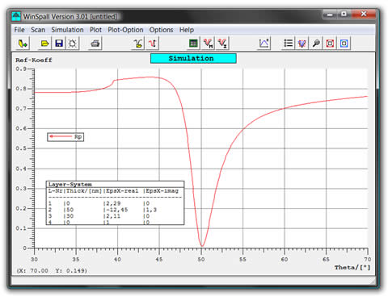The height and width of the screenshot is (296, 388).
Task: Click the green table/grid toolbar icon
Action: pos(193,44)
